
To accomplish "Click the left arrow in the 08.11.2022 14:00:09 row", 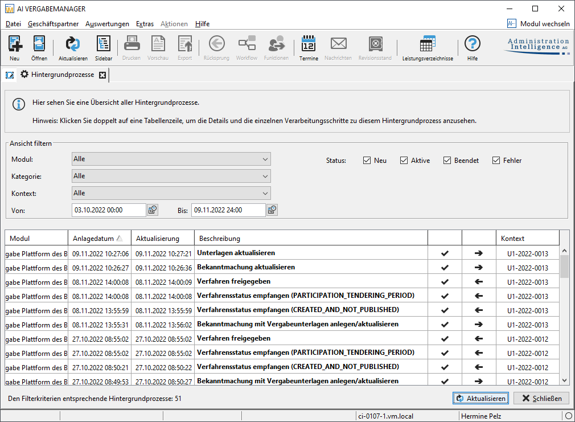I will click(x=479, y=282).
